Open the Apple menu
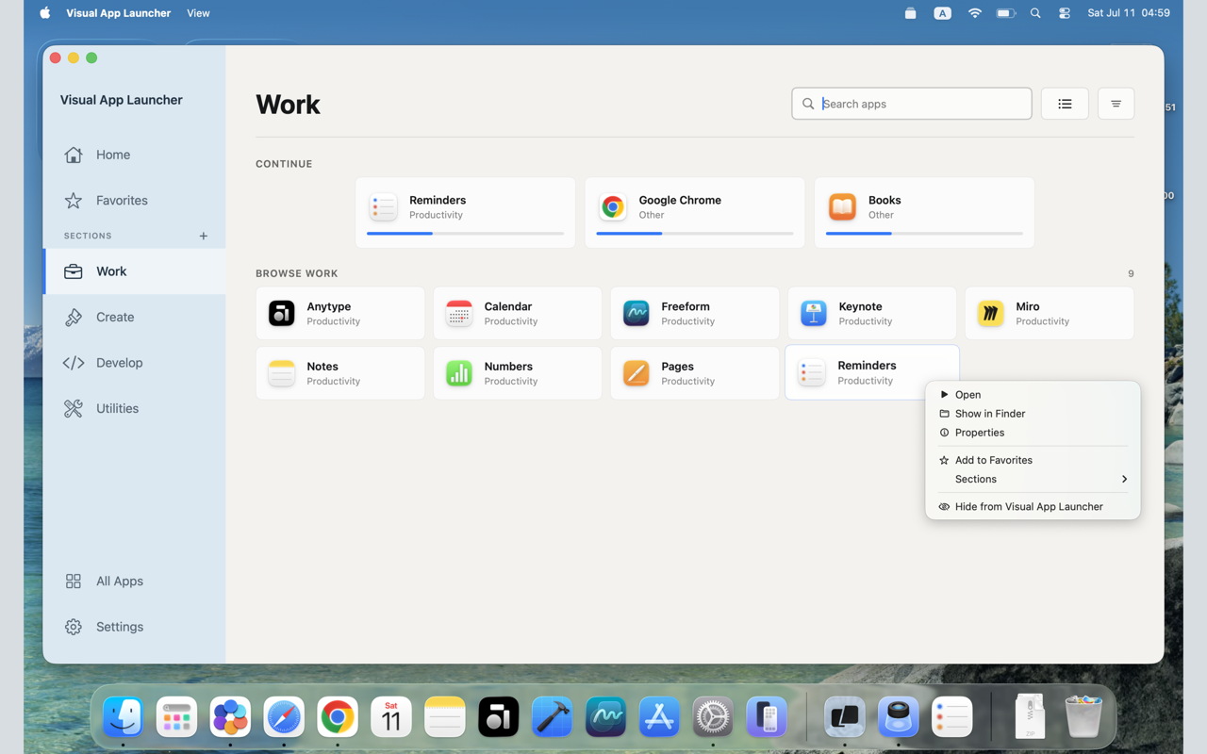This screenshot has height=754, width=1207. point(44,13)
